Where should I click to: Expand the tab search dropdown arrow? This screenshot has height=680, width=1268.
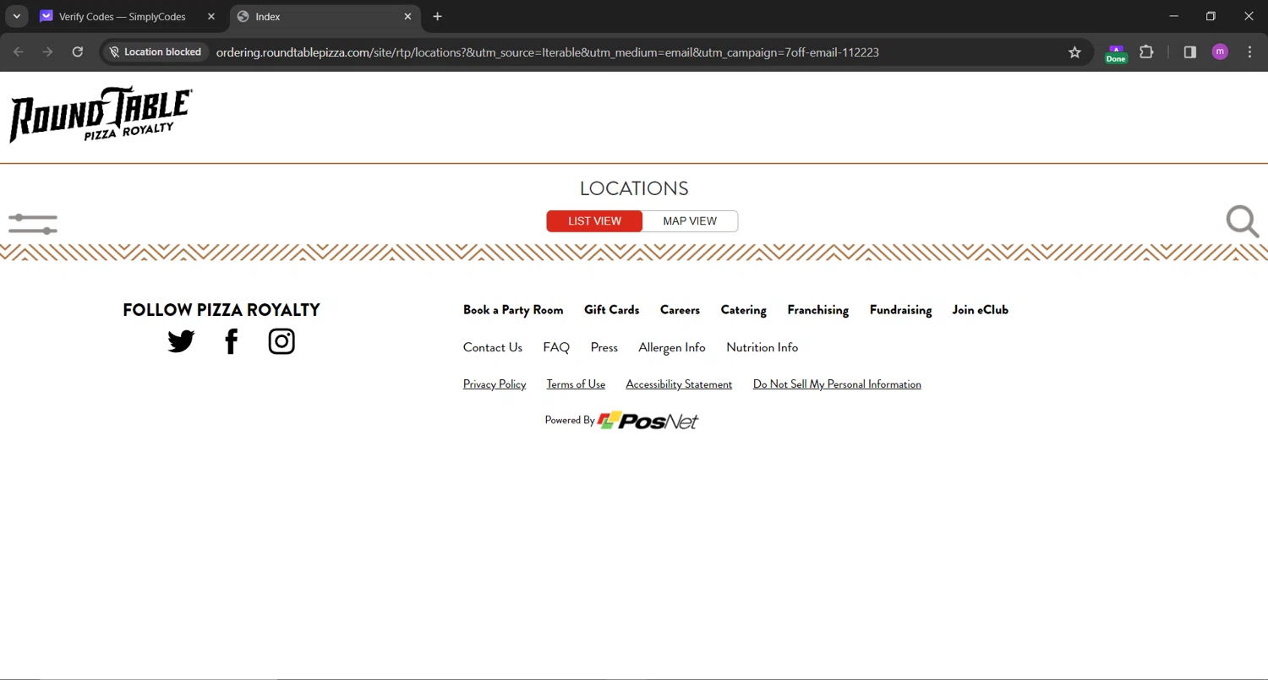click(16, 17)
